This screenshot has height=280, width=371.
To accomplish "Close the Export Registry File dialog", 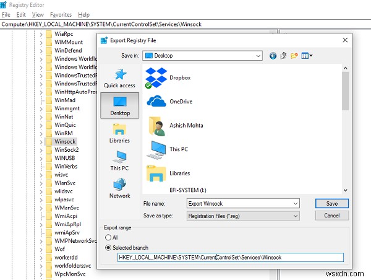I will click(x=345, y=40).
